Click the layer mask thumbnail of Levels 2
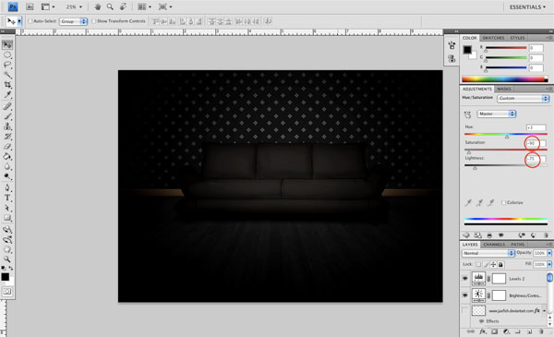This screenshot has height=337, width=554. point(499,279)
